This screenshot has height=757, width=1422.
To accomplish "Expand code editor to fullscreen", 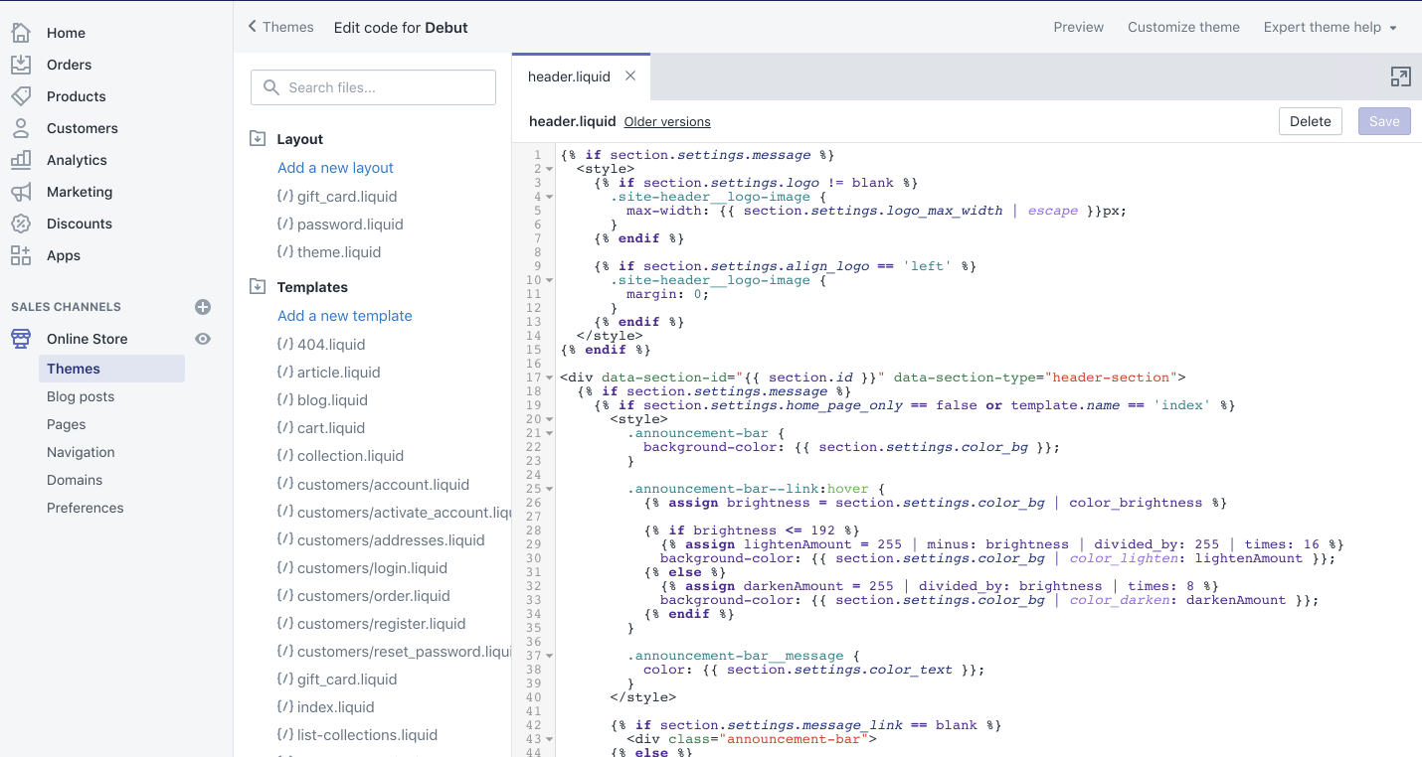I will 1400,76.
